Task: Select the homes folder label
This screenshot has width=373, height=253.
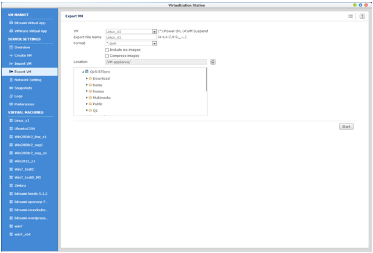Action: tap(99, 91)
